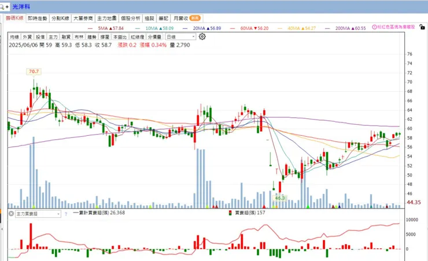The width and height of the screenshot is (428, 261).
Task: Toggle the 趨勢 overlay button
Action: point(92,37)
